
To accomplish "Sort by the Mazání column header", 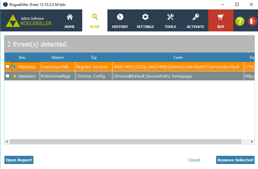I will pyautogui.click(x=58, y=57).
